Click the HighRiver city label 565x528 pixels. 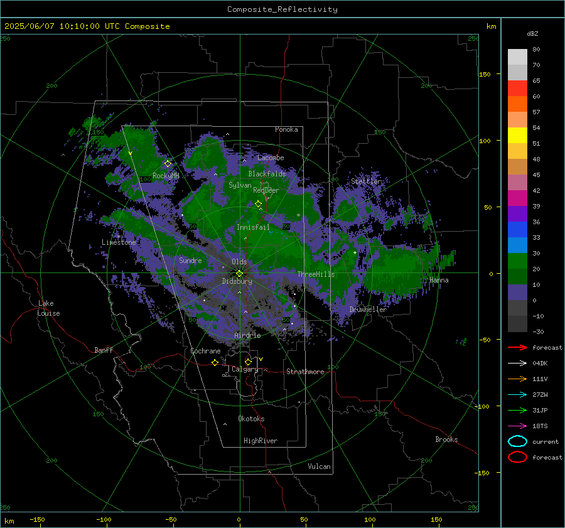coord(261,441)
